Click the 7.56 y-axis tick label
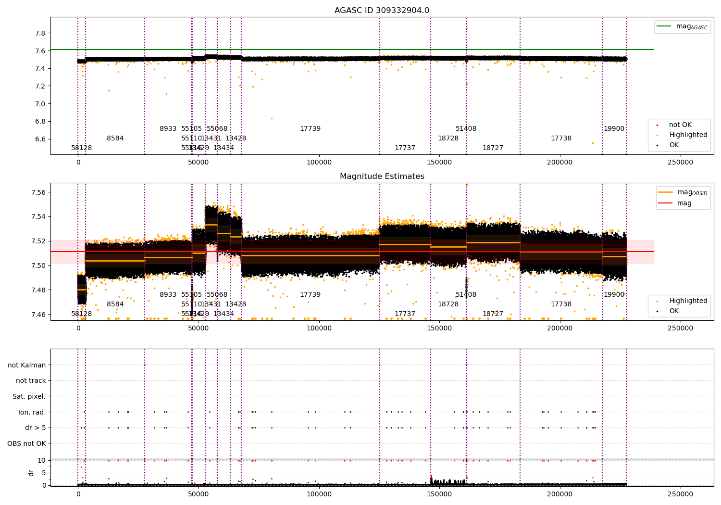Screen dimensions: 721x505 [38, 192]
